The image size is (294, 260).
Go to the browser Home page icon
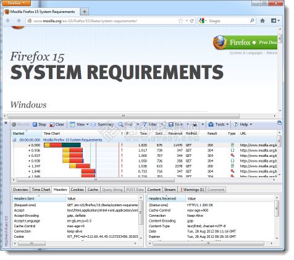[262, 20]
